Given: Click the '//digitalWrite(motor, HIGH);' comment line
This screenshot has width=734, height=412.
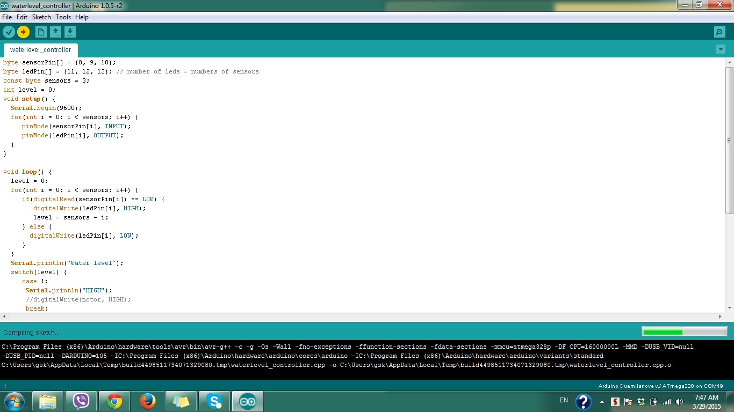Looking at the screenshot, I should pyautogui.click(x=78, y=299).
